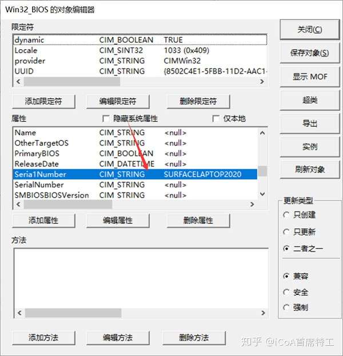Image resolution: width=343 pixels, height=356 pixels.
Task: Click the 删除限定符 button
Action: [198, 101]
